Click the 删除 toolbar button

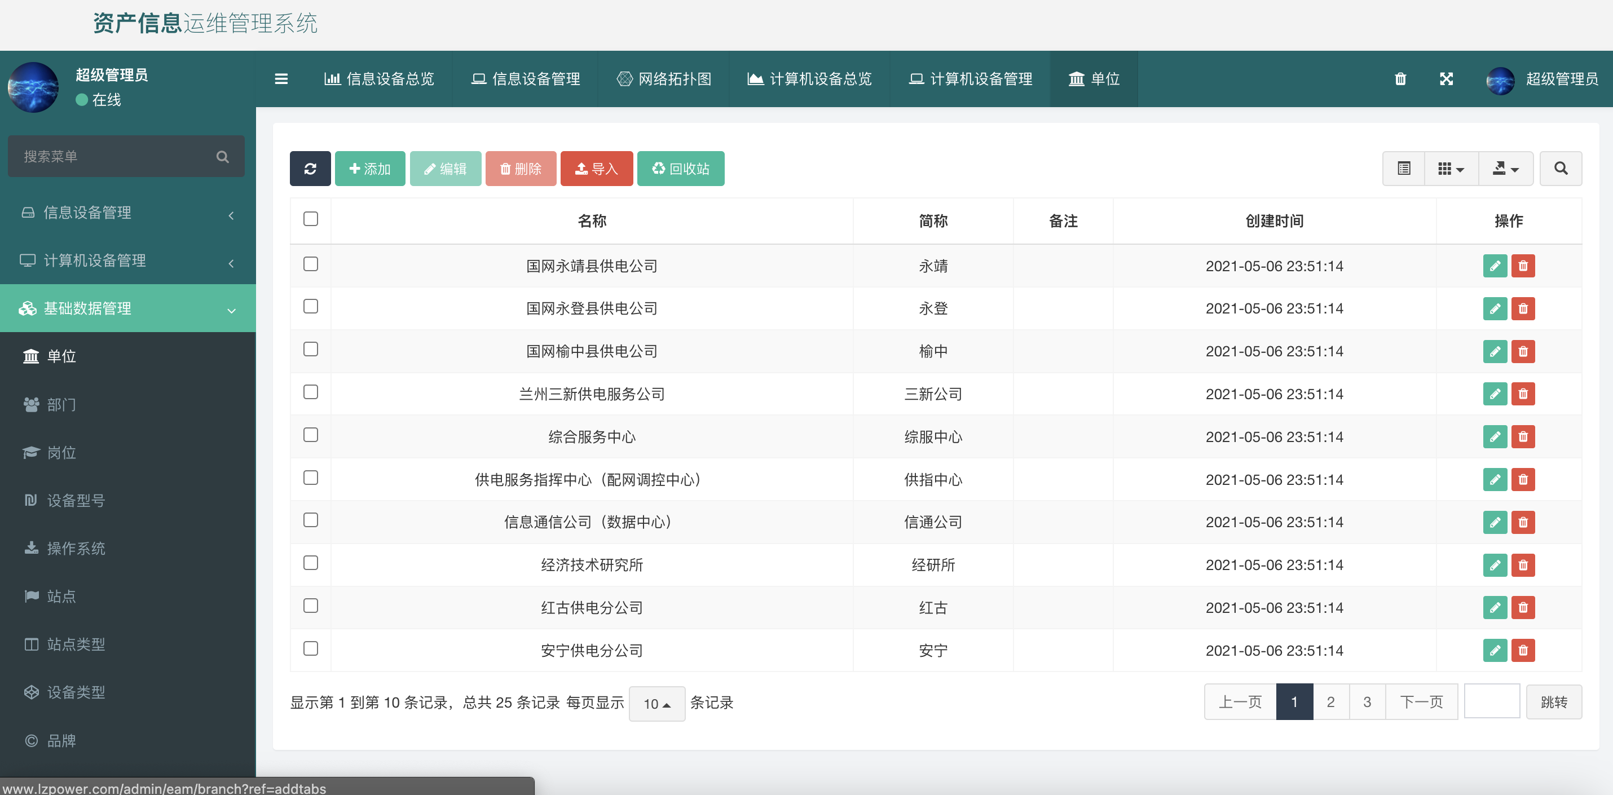pos(521,169)
